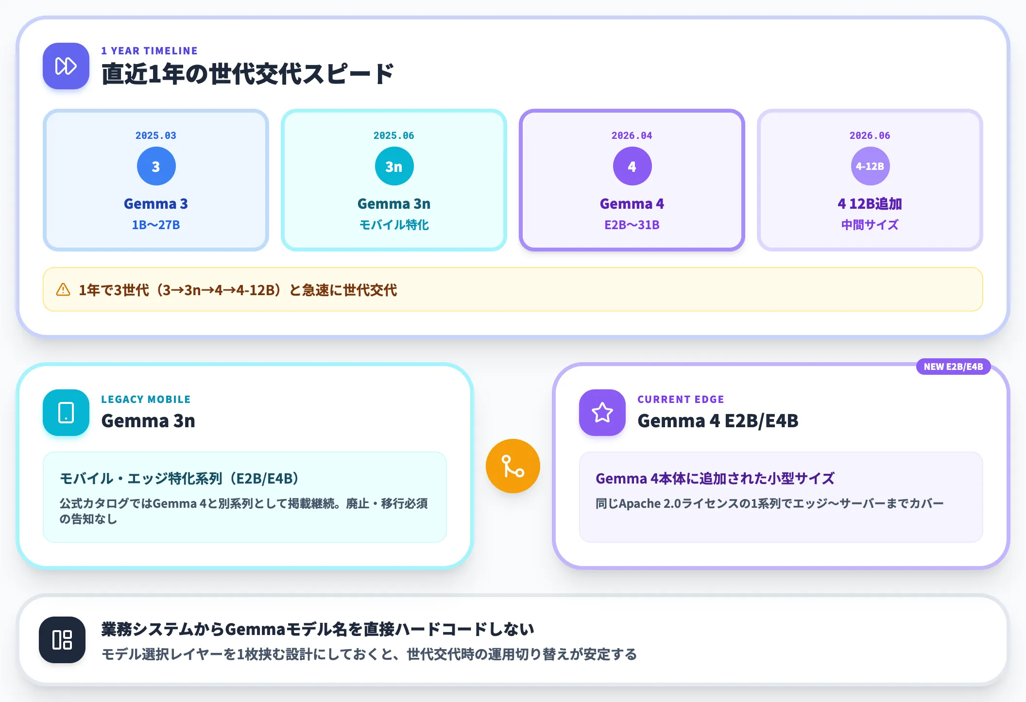This screenshot has height=702, width=1026.
Task: Click the 同じApache 2.0ライセンス description
Action: tap(769, 503)
